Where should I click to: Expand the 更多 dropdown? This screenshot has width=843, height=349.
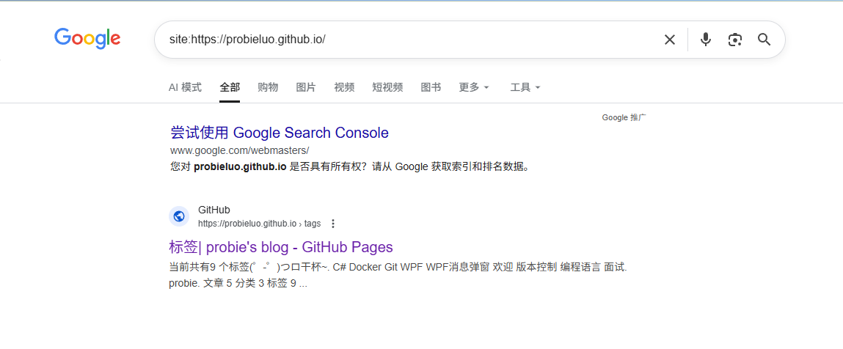point(473,87)
